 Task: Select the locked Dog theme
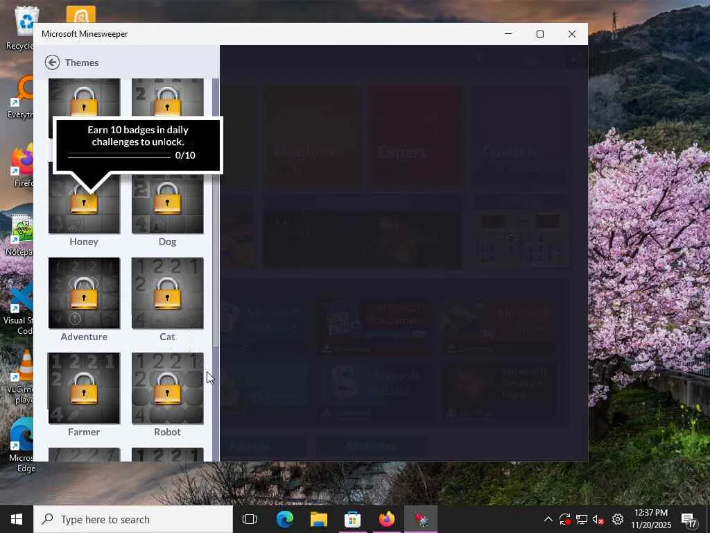[x=168, y=203]
